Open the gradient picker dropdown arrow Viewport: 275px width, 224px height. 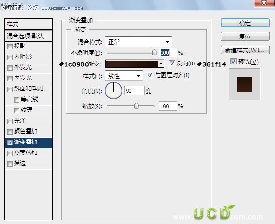pos(162,64)
